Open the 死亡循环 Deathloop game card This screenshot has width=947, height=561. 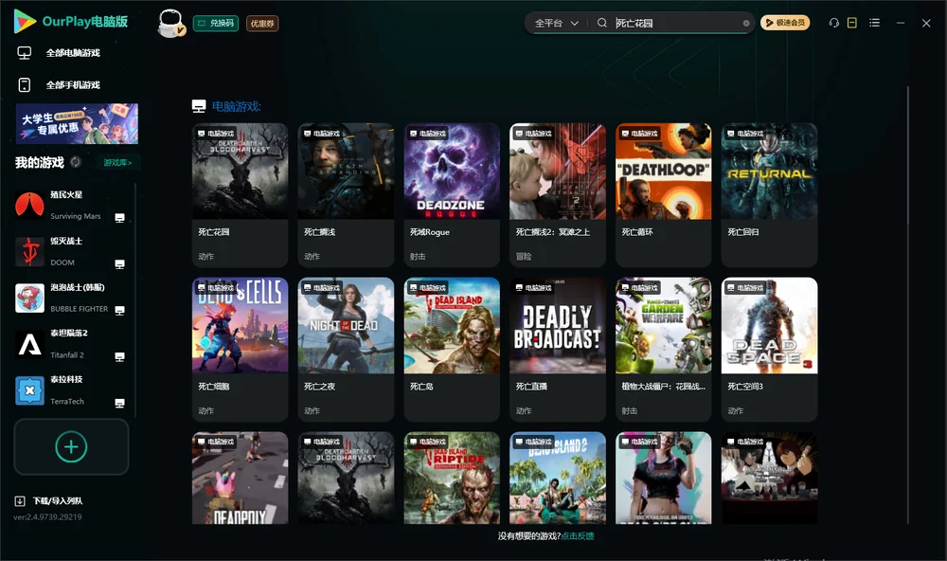pos(664,194)
